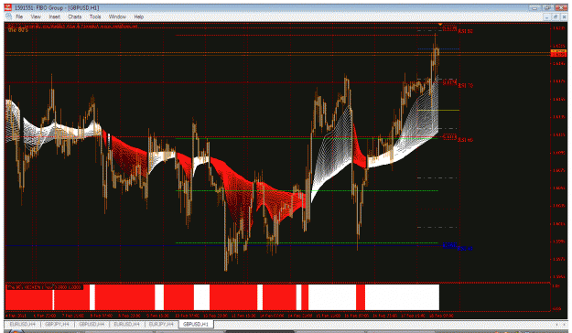The height and width of the screenshot is (333, 572).
Task: Open the Tools menu
Action: 95,16
